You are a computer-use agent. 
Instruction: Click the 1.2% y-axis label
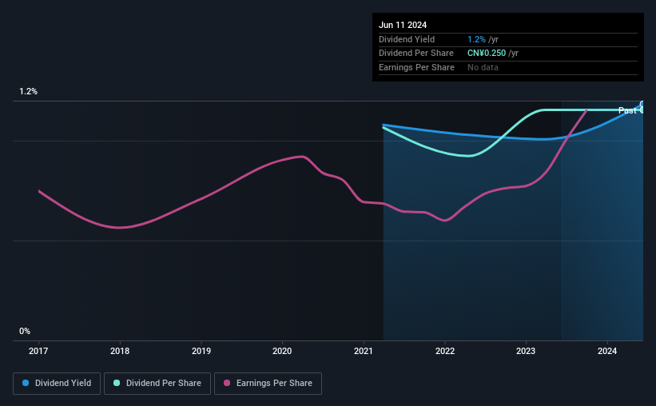point(29,92)
